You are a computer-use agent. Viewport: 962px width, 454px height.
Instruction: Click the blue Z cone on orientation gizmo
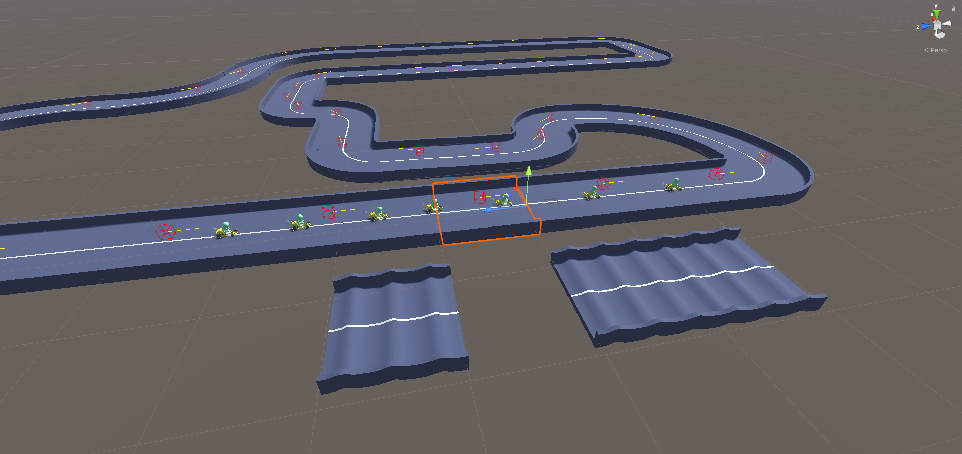point(926,26)
